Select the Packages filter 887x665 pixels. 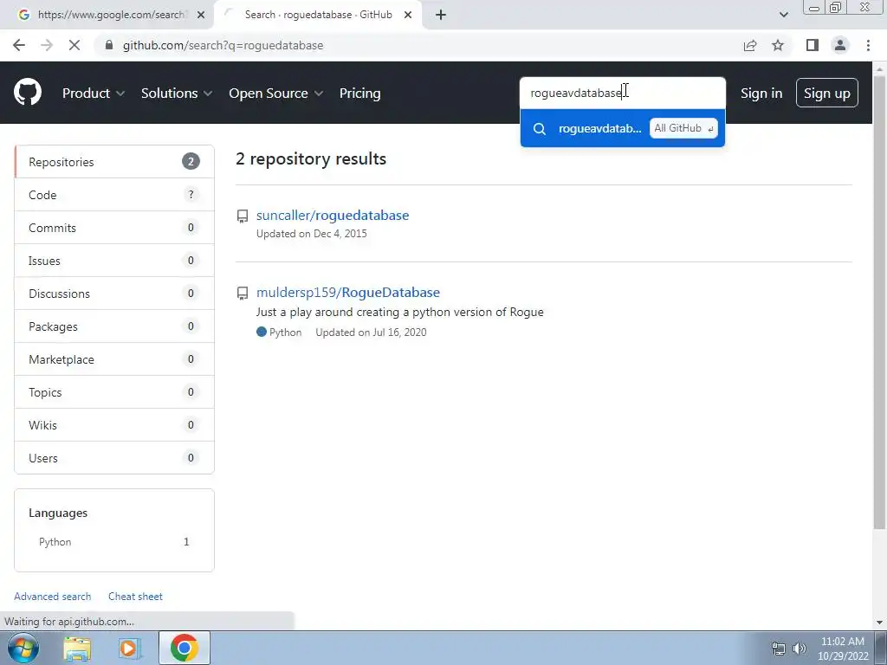(x=114, y=326)
